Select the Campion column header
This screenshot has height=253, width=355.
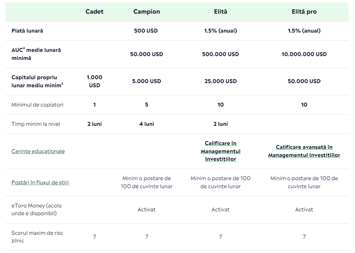pos(146,12)
